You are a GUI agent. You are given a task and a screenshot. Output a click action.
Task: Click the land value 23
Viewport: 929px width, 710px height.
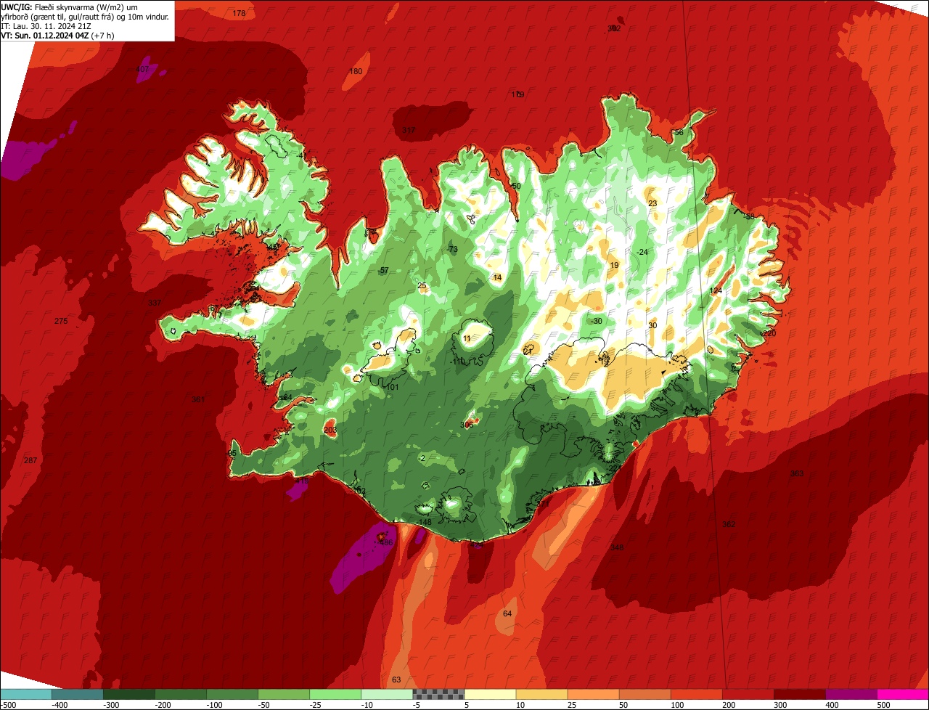tap(652, 203)
